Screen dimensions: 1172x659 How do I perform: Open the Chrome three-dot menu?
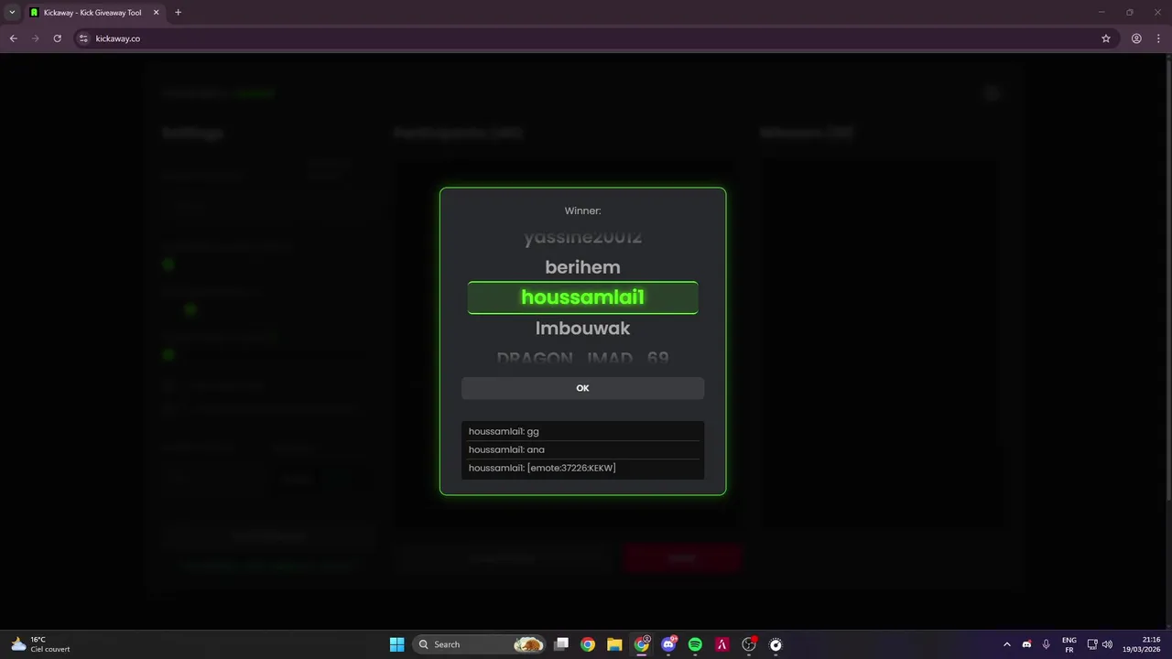click(1158, 38)
